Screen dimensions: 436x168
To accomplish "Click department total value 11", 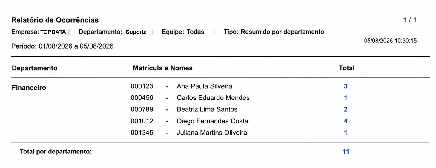I will 346,152.
